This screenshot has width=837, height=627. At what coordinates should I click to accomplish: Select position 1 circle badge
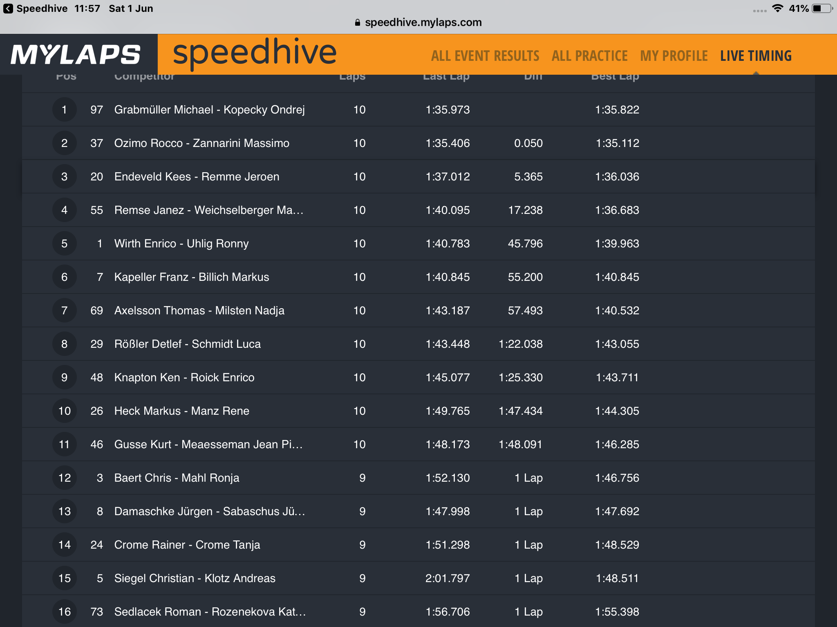click(64, 109)
